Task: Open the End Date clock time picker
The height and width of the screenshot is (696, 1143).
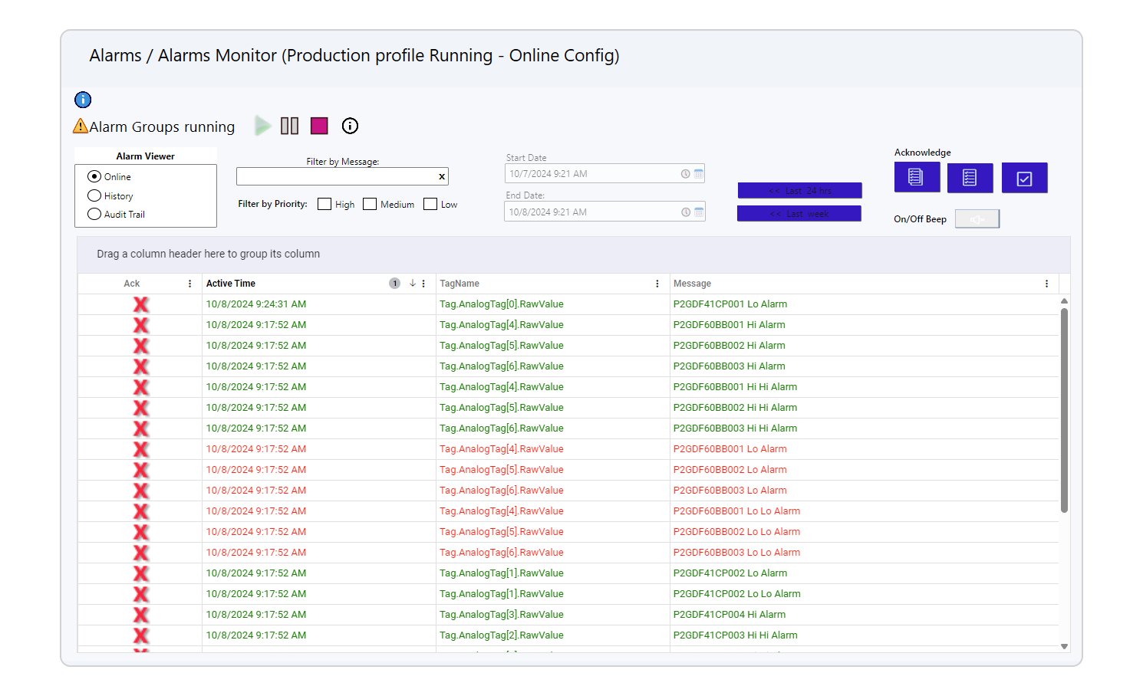Action: click(686, 212)
